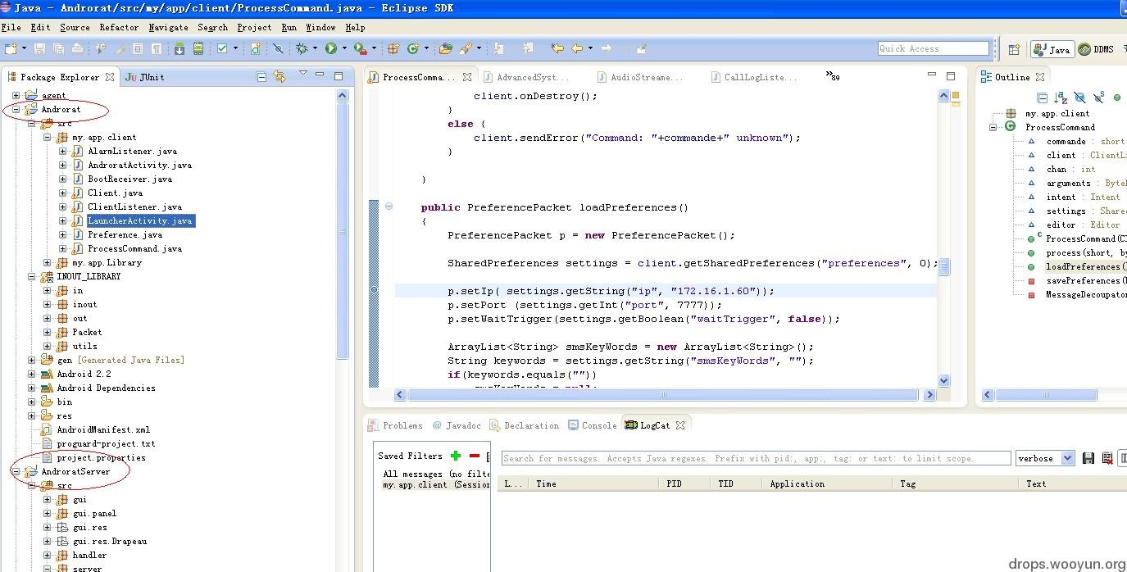The width and height of the screenshot is (1127, 572).
Task: Delete the LogCat filter with red minus
Action: 474,456
